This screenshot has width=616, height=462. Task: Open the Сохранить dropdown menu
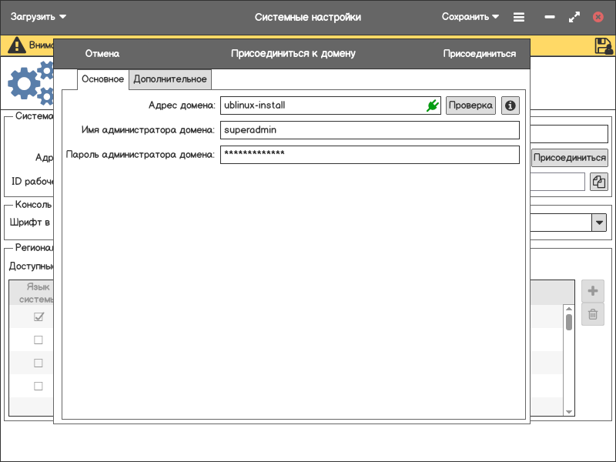tap(470, 17)
